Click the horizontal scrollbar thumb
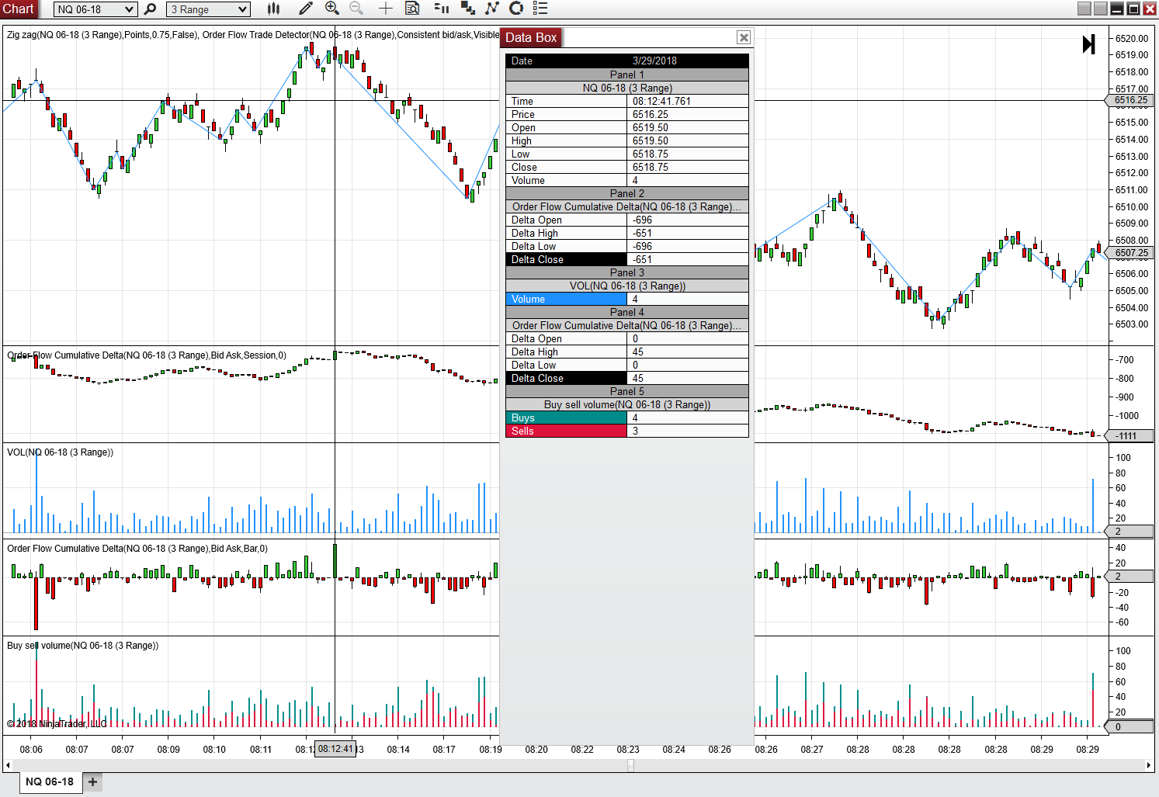The height and width of the screenshot is (797, 1159). [x=630, y=765]
